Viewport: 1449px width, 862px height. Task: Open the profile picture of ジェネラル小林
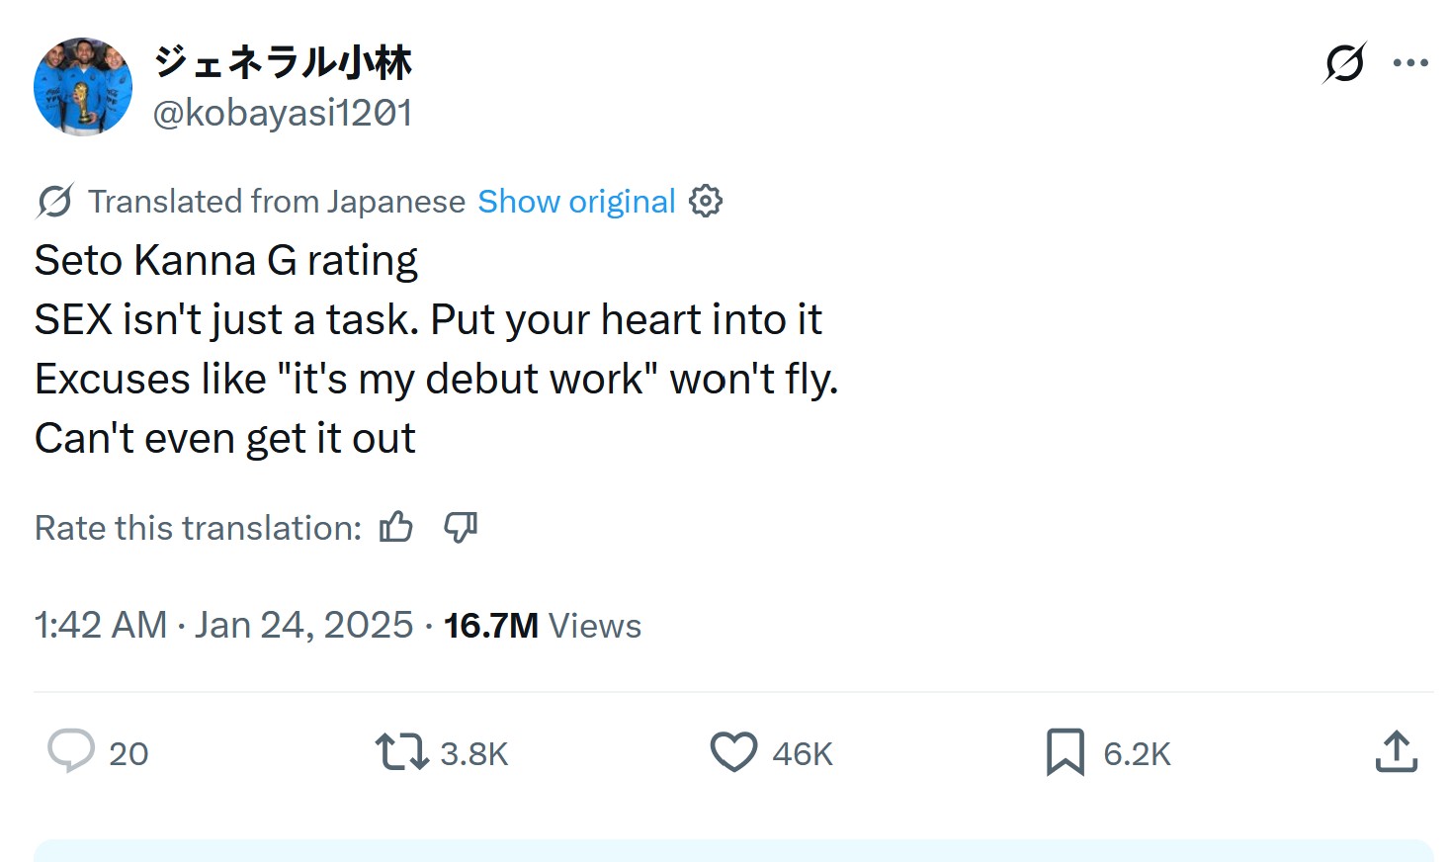pos(83,87)
